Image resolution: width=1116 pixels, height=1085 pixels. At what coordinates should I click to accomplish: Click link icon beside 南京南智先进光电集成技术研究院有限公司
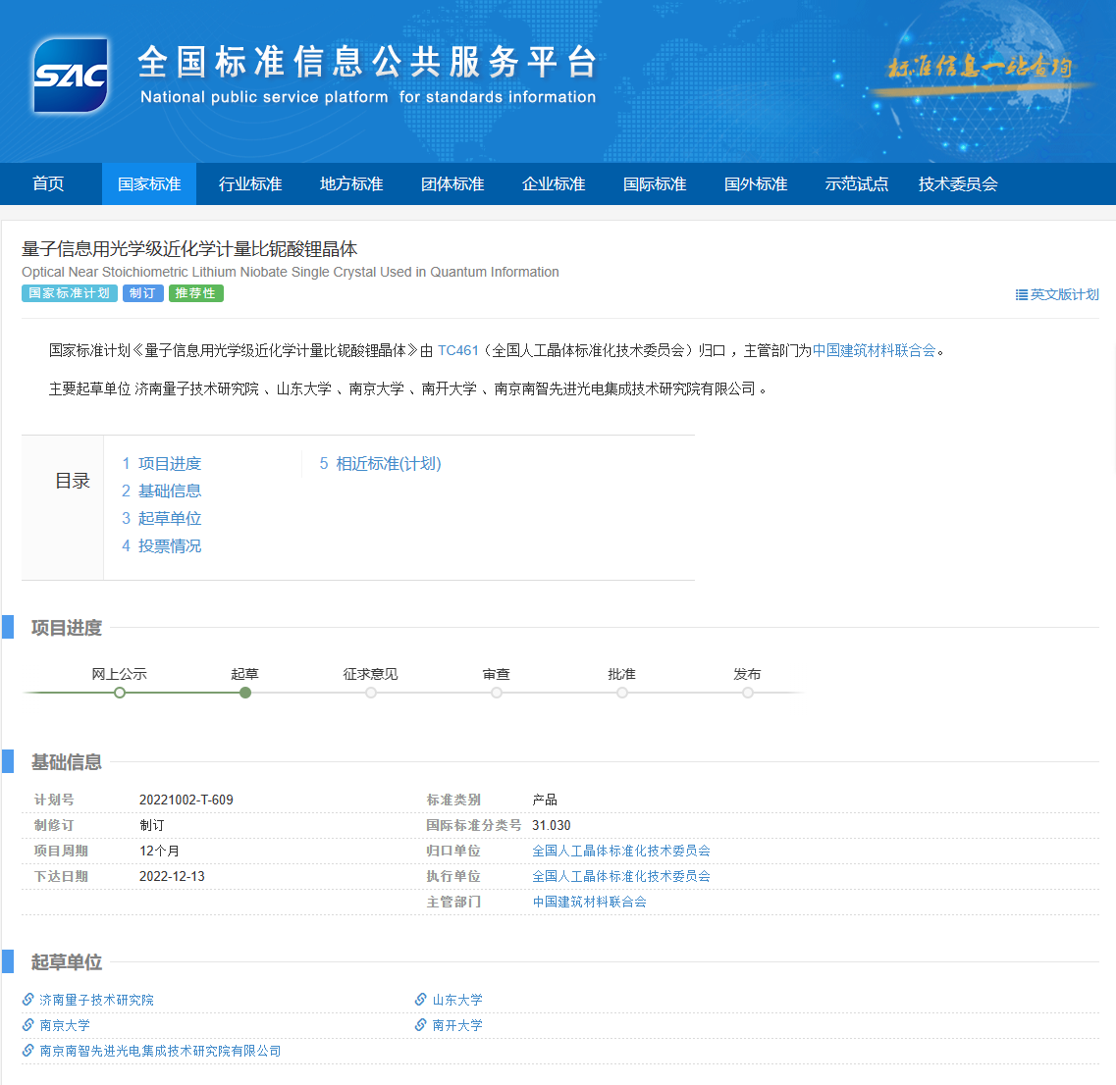click(x=28, y=1050)
